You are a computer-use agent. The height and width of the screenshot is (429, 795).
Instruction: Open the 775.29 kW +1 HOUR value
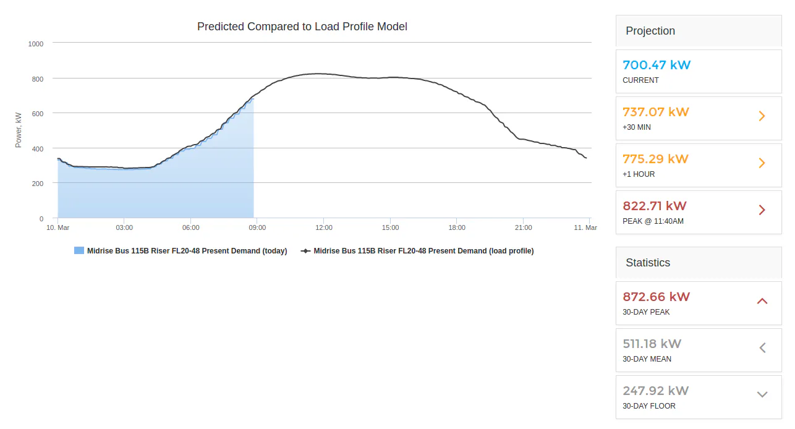655,159
